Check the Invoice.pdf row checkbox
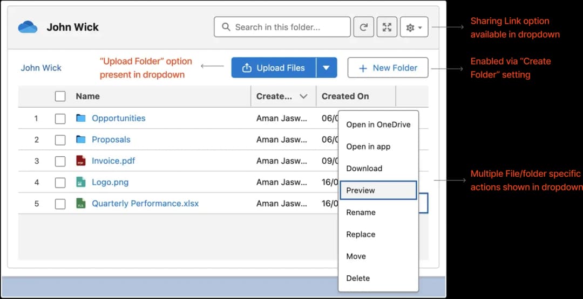The image size is (583, 299). pyautogui.click(x=60, y=162)
